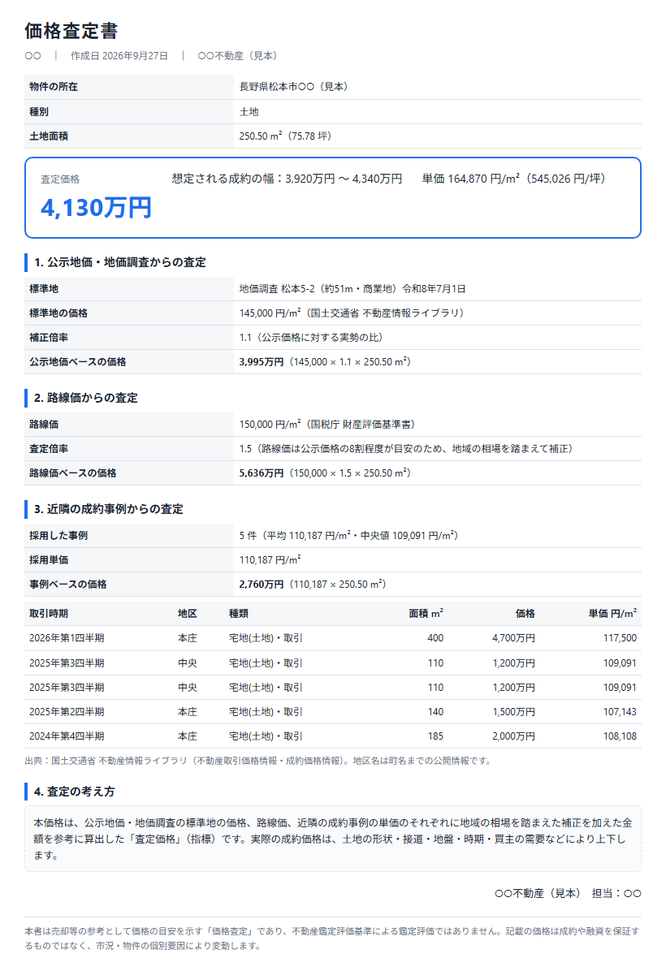Select the price 5,636万円
666x958 pixels.
(262, 473)
